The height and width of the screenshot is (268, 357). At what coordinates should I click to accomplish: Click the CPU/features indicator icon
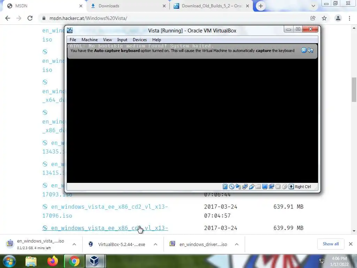click(x=278, y=187)
